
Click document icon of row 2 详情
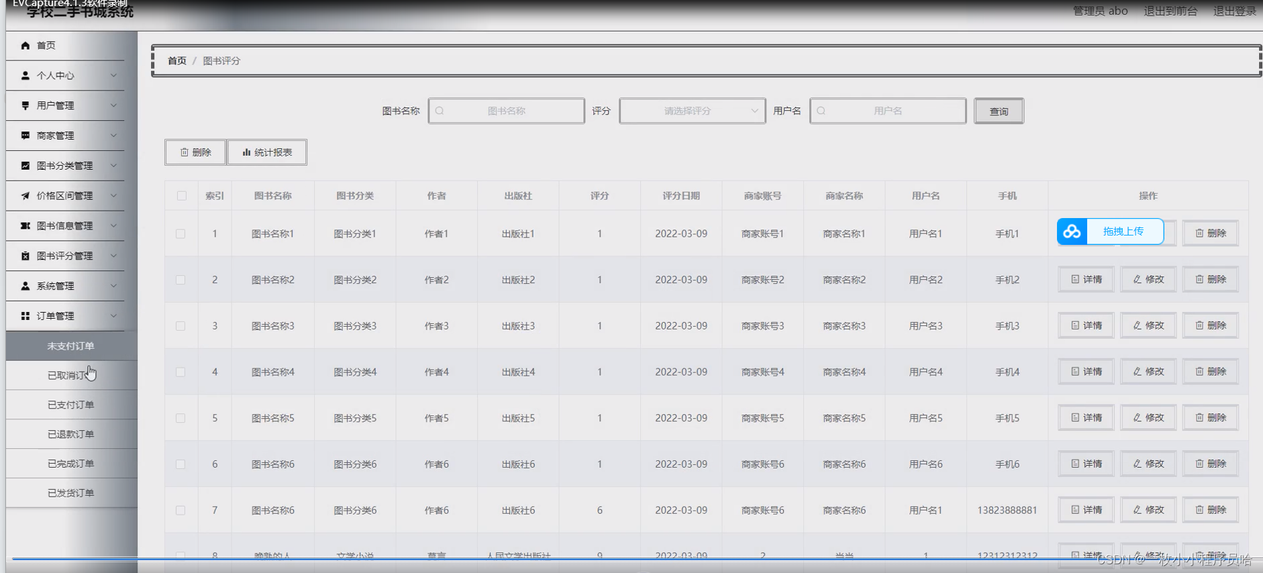tap(1075, 279)
